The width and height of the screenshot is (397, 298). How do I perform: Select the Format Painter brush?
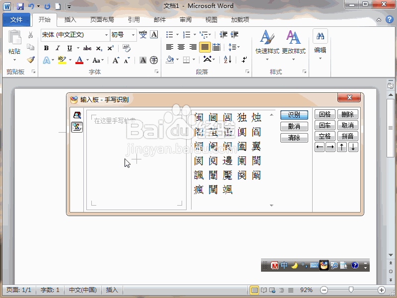(31, 60)
